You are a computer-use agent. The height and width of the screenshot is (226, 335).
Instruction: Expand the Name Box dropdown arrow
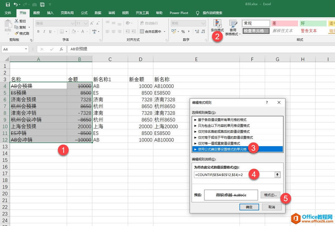26,49
